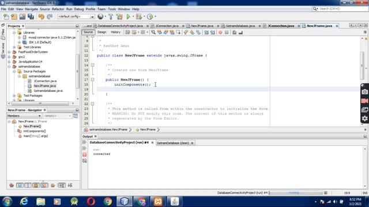The width and height of the screenshot is (369, 207).
Task: Click the Uncomment icon in editor toolbar
Action: (240, 32)
